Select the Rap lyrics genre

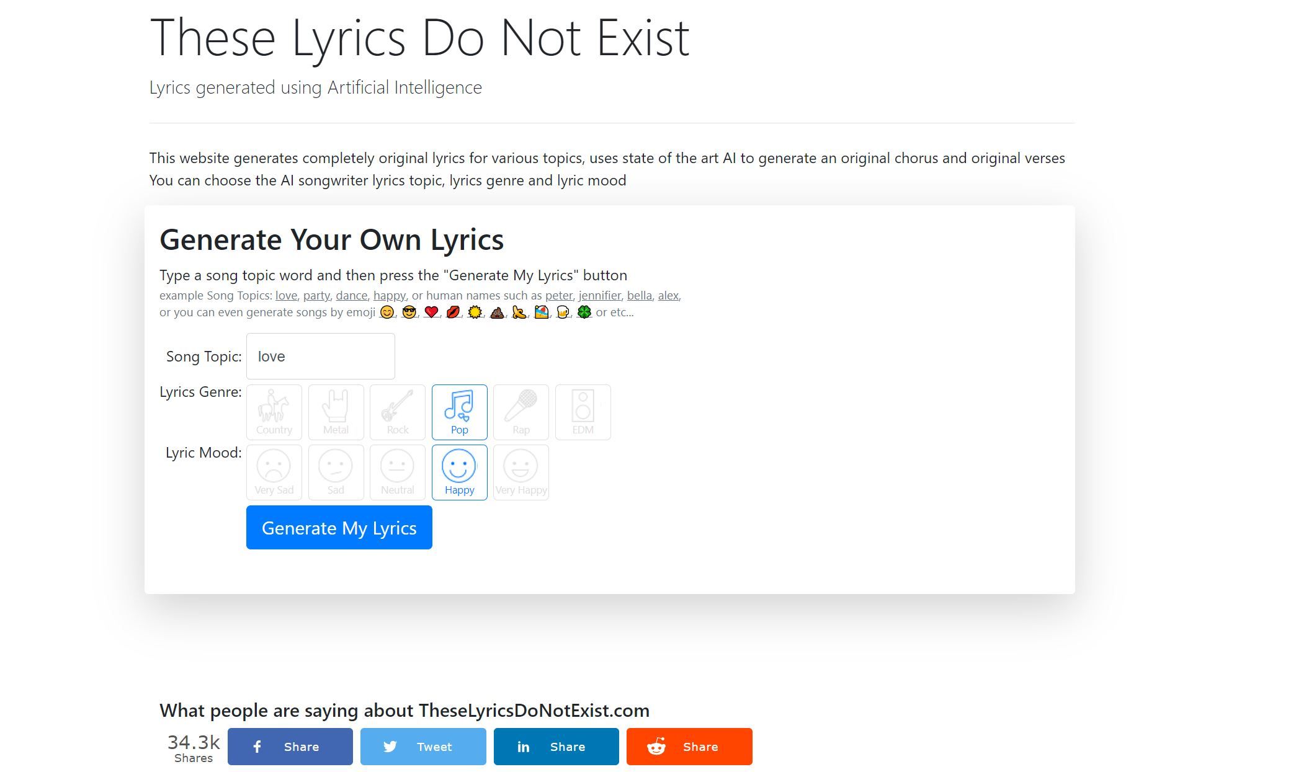click(x=521, y=412)
